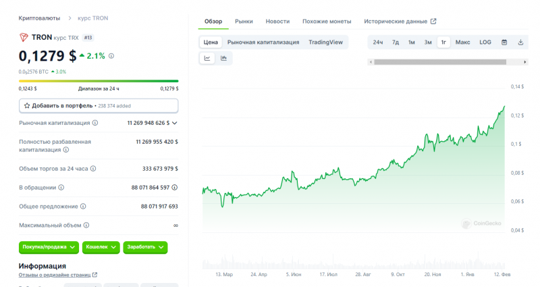Click the 0,14 $ price axis label
The width and height of the screenshot is (540, 287).
click(517, 87)
